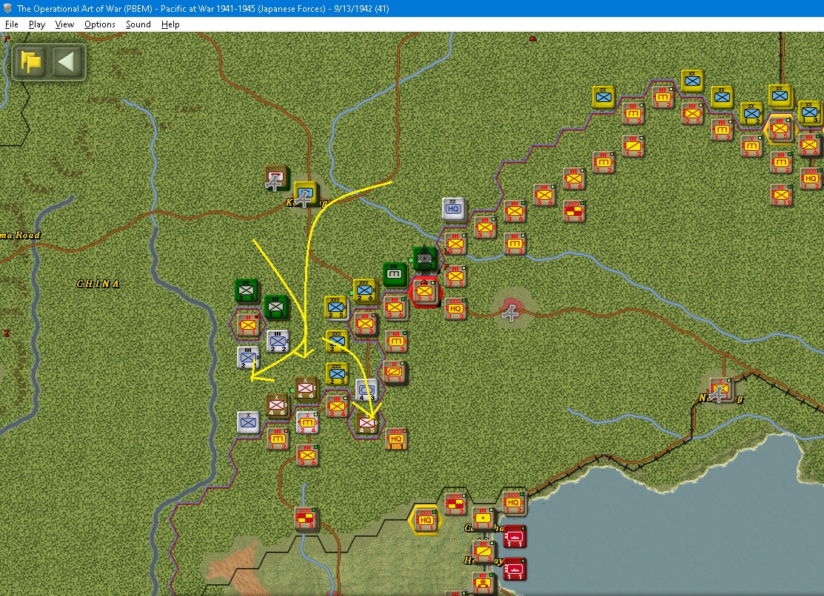Select the lower red naval unit near Haiphong
This screenshot has width=824, height=596.
(x=515, y=569)
